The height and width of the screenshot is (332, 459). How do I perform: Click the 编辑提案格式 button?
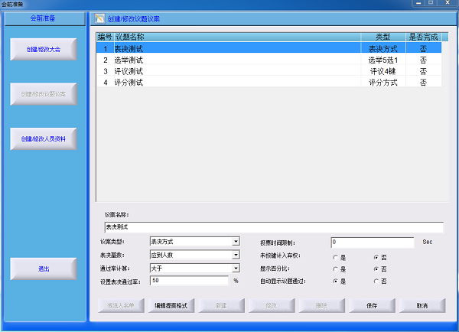tap(171, 305)
